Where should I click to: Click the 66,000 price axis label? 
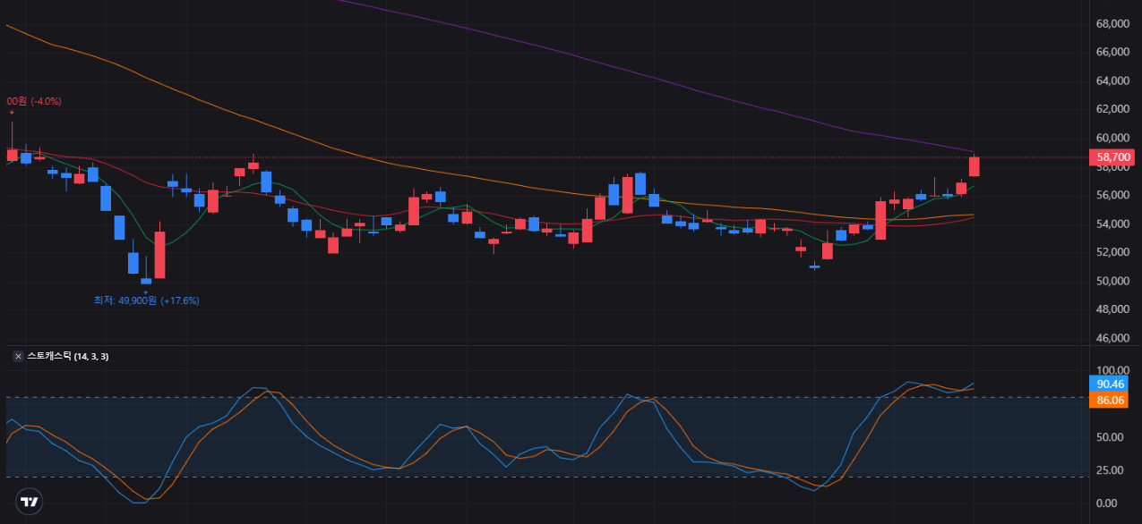click(1114, 52)
